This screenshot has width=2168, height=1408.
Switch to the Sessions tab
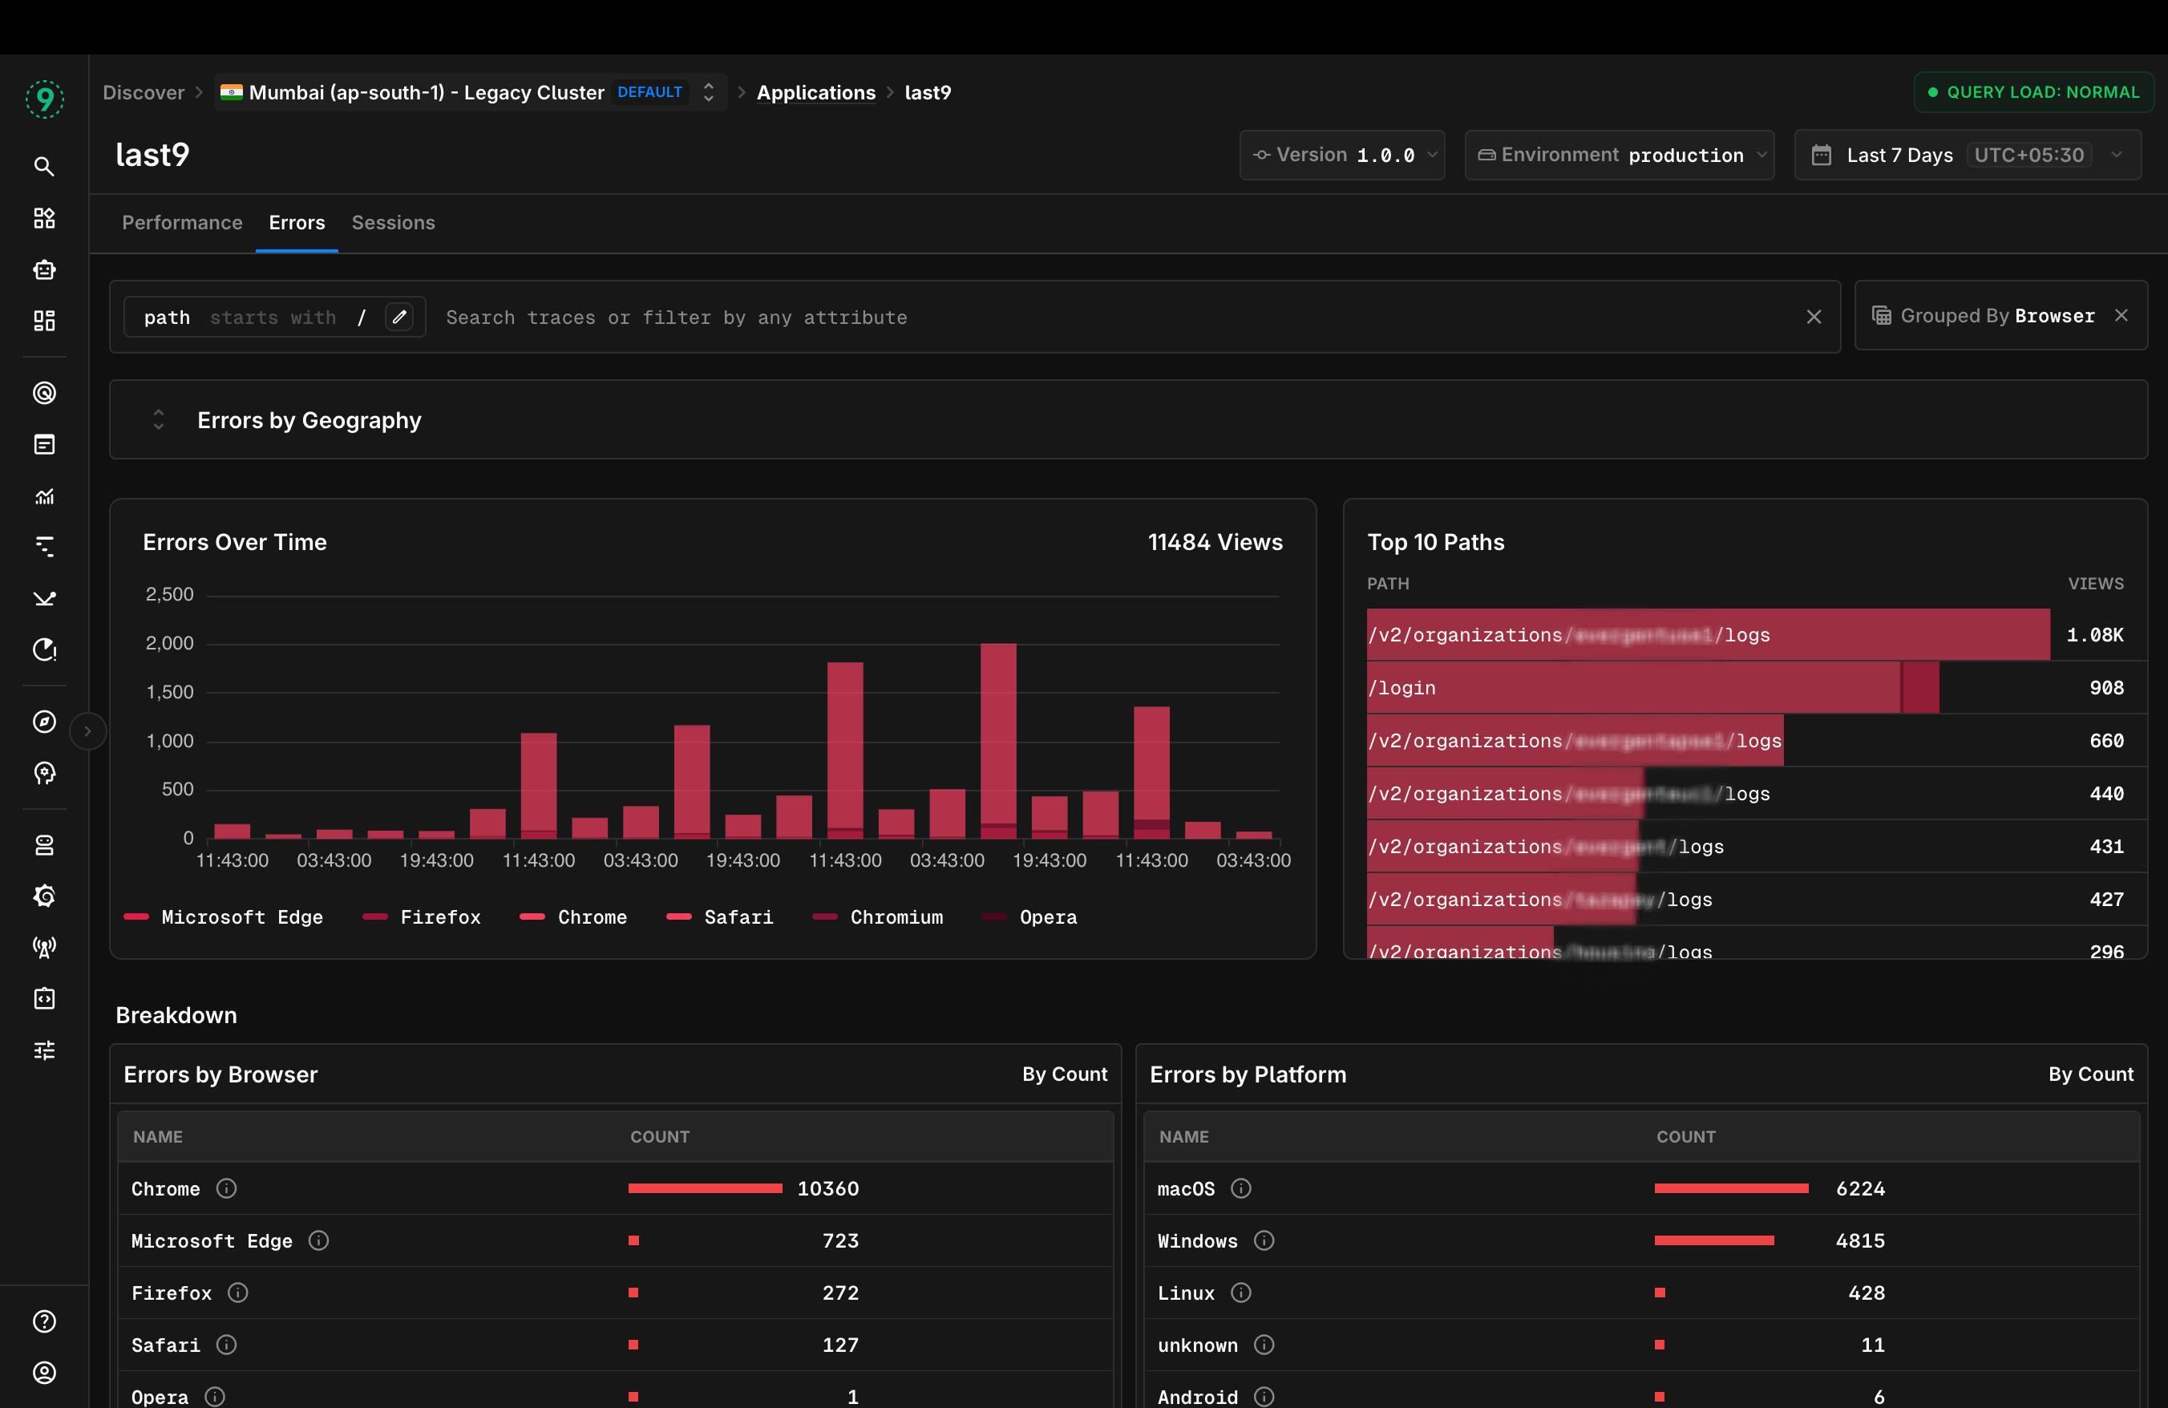[x=393, y=223]
